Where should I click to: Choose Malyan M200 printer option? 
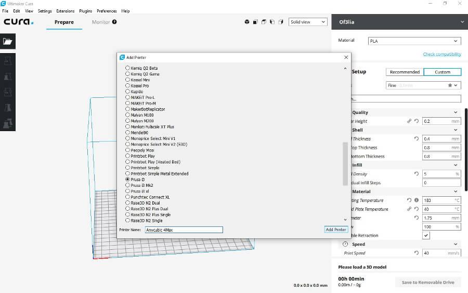point(128,121)
